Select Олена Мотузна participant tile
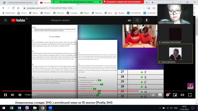Image resolution: width=198 pixels, height=111 pixels. [175, 54]
